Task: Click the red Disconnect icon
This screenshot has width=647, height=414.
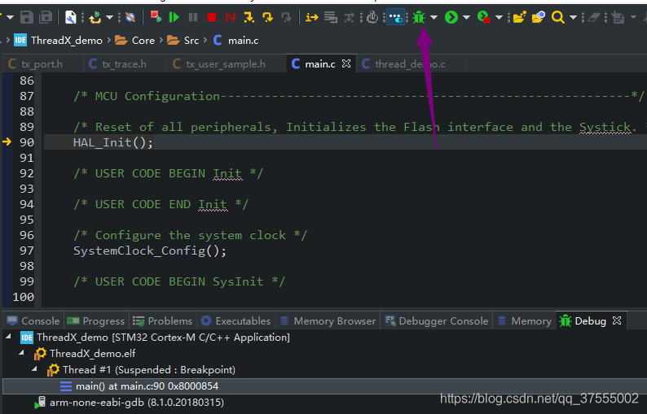Action: pyautogui.click(x=231, y=17)
